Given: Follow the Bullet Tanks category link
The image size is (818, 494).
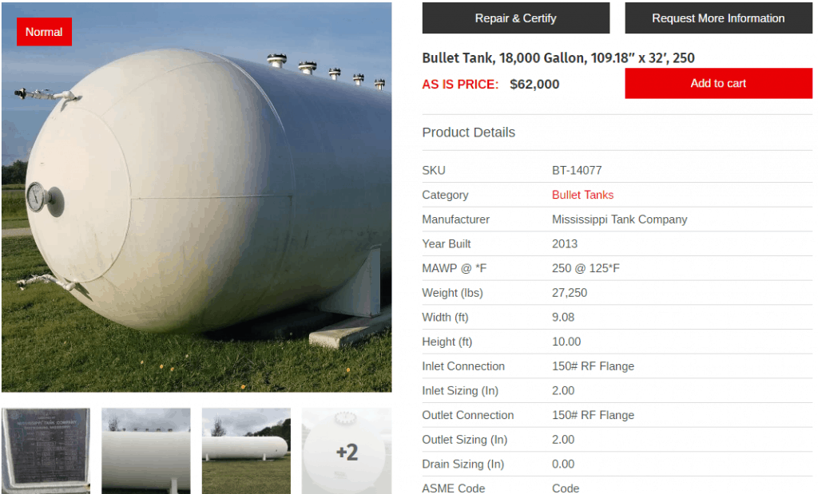Looking at the screenshot, I should tap(582, 195).
